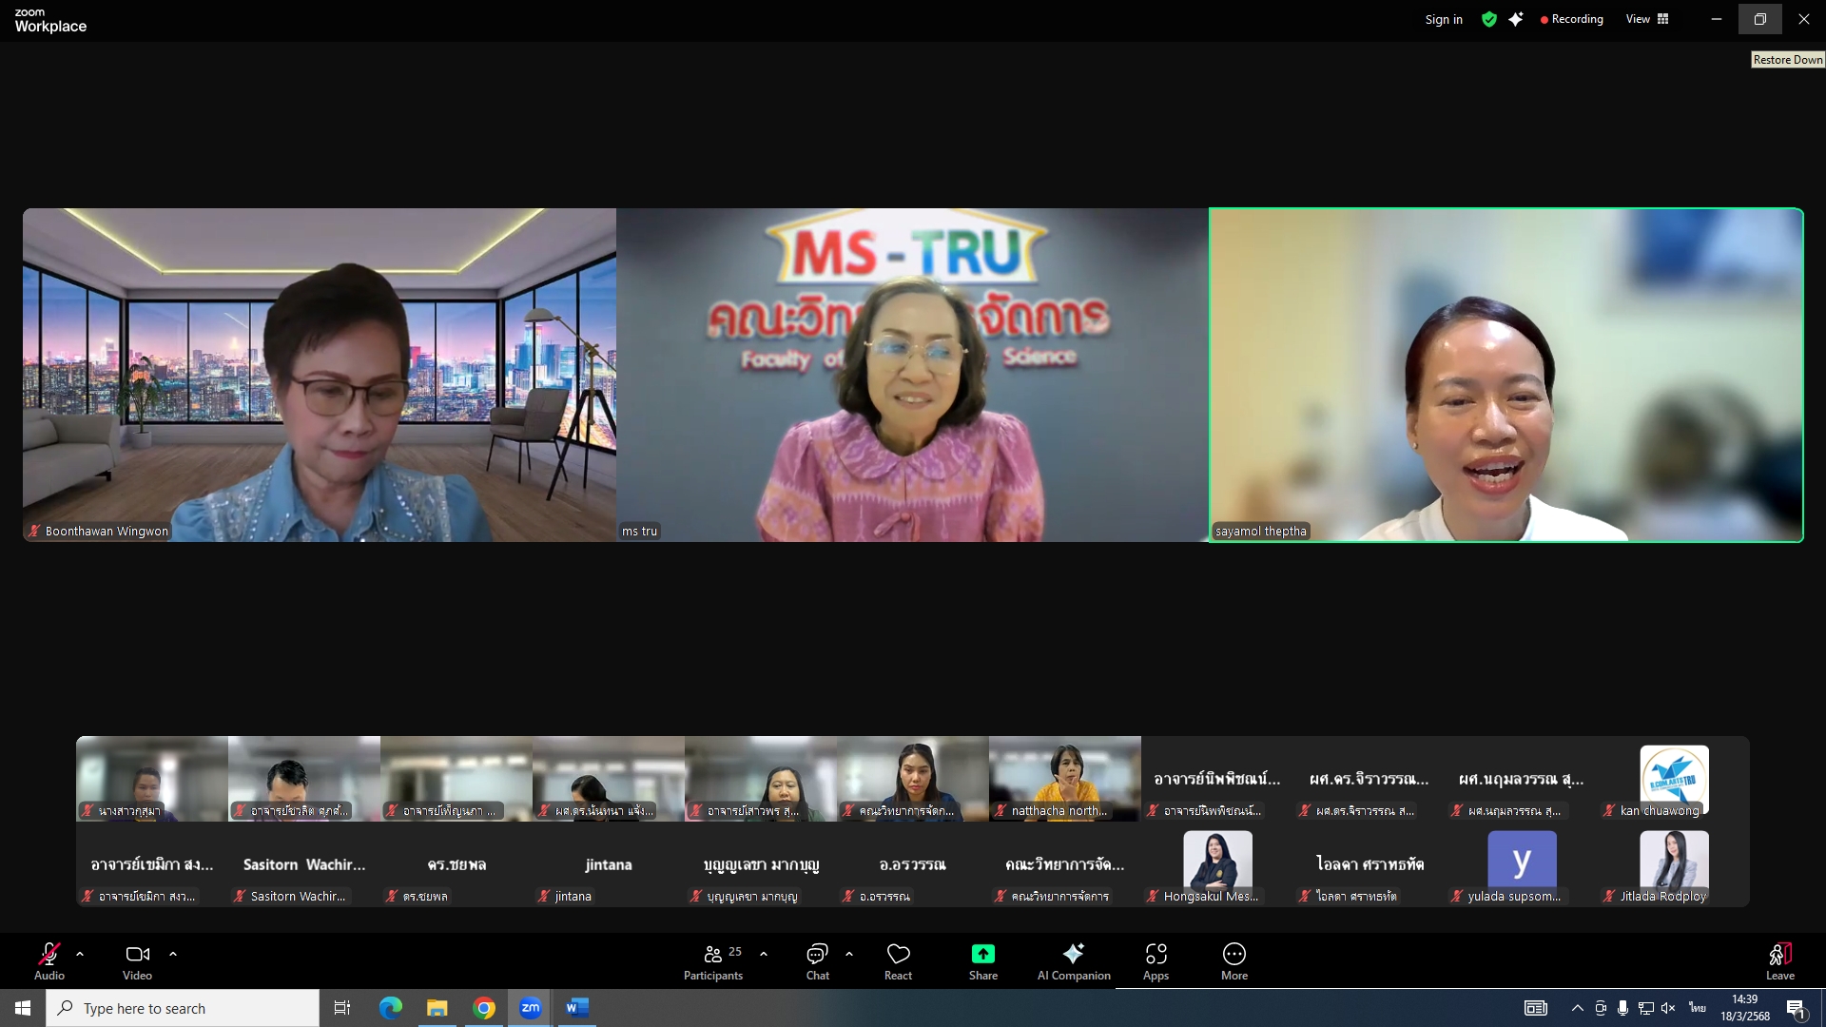Open the Apps icon
1826x1027 pixels.
pos(1156,954)
